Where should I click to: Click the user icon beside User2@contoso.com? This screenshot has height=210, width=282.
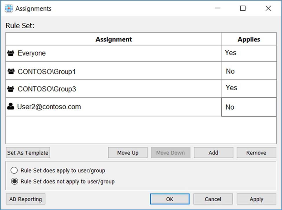pos(11,107)
